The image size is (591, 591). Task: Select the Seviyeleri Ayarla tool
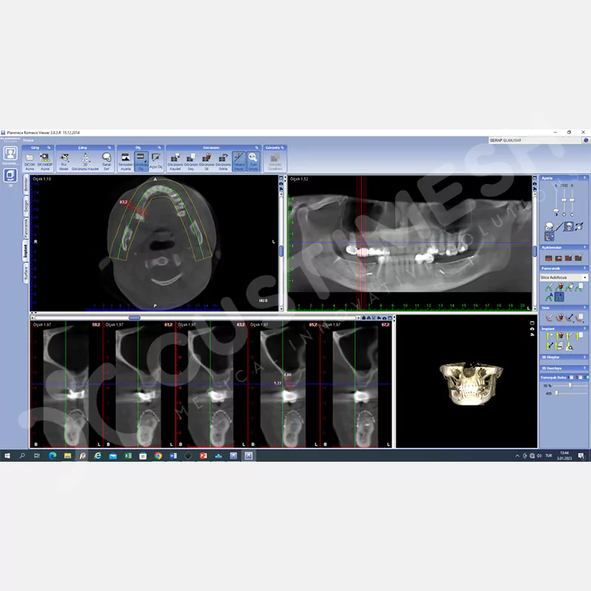(126, 158)
